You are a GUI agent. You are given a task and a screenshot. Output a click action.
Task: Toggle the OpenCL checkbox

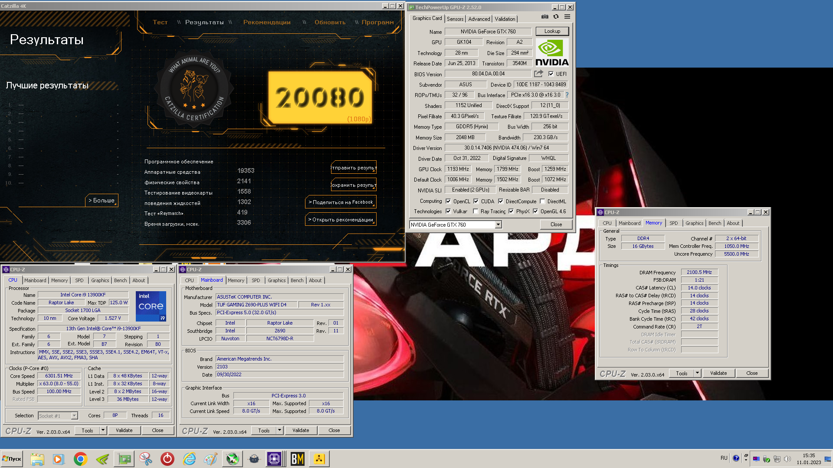coord(448,201)
